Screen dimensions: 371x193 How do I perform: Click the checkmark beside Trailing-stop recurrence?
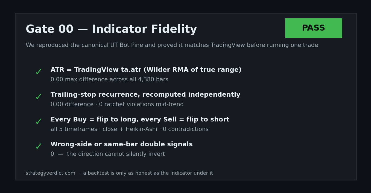(x=39, y=97)
